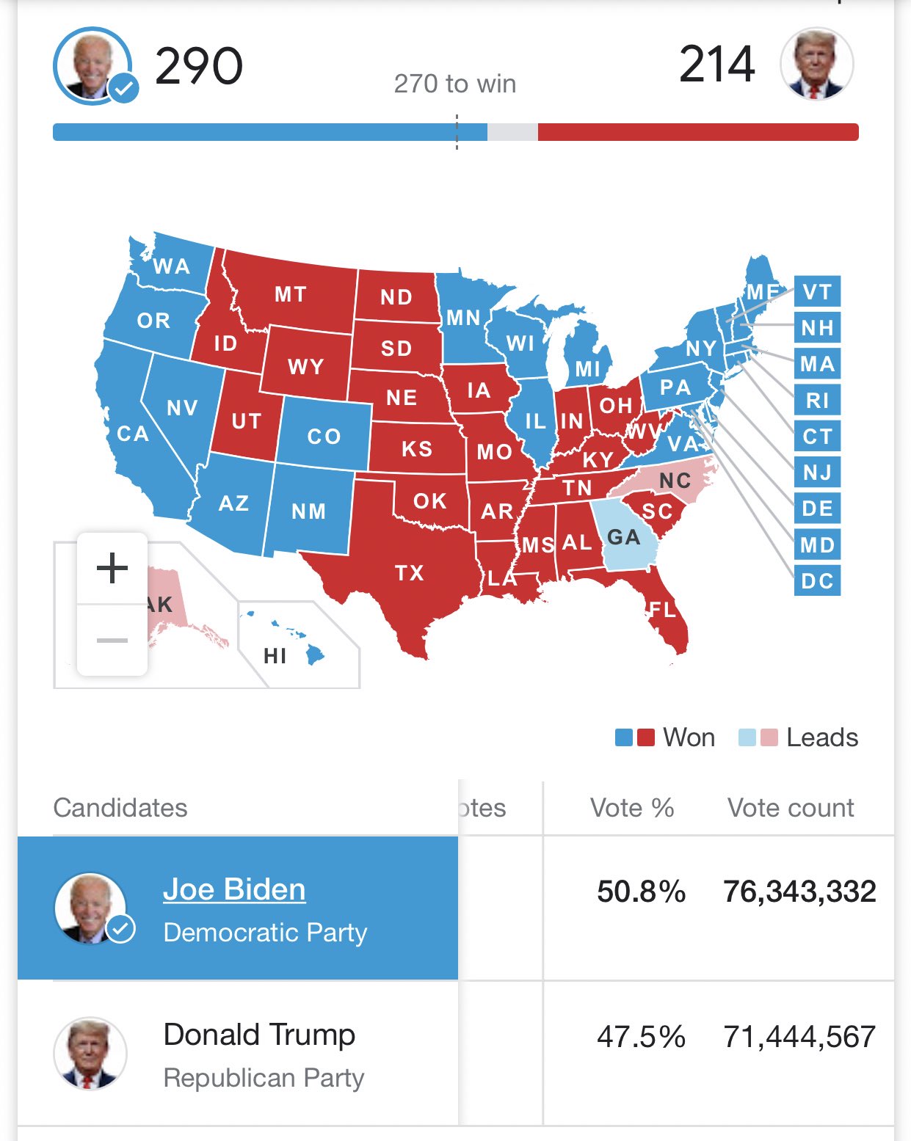Open Joe Biden candidate link
Image resolution: width=911 pixels, height=1141 pixels.
234,889
